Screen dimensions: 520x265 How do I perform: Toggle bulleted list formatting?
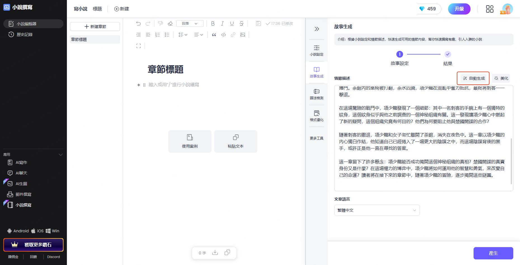tap(167, 35)
